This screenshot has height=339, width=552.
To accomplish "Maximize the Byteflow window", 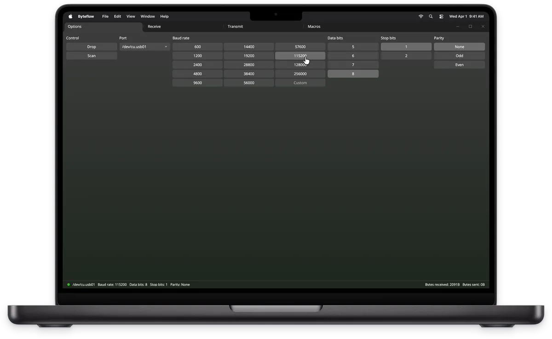I will point(470,27).
